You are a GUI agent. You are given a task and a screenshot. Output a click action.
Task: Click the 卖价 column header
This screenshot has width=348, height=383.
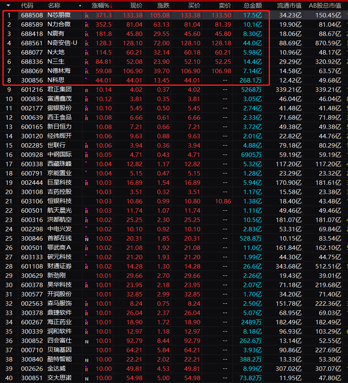coord(225,5)
